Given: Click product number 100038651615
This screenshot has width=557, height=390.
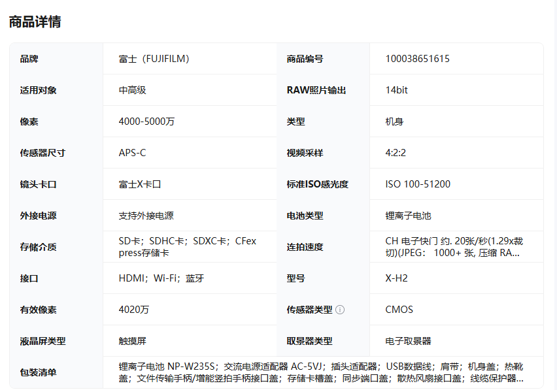Looking at the screenshot, I should pos(417,59).
